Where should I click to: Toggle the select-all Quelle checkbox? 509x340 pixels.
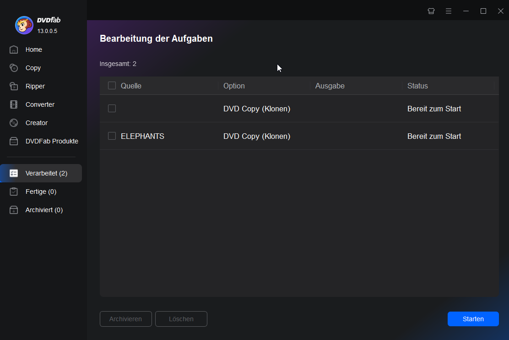coord(112,86)
